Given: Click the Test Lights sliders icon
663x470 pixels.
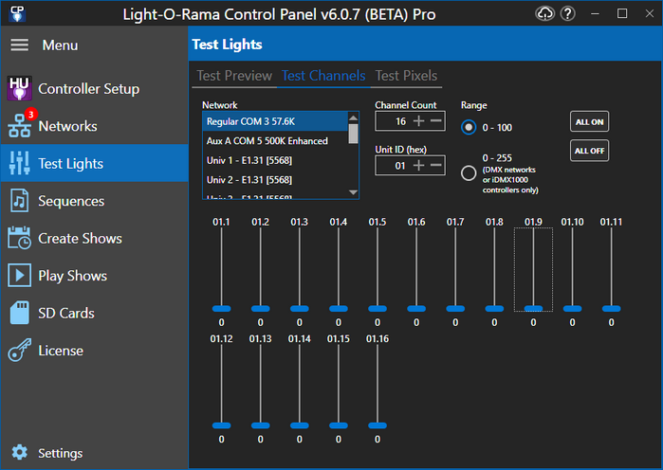Looking at the screenshot, I should (x=19, y=163).
